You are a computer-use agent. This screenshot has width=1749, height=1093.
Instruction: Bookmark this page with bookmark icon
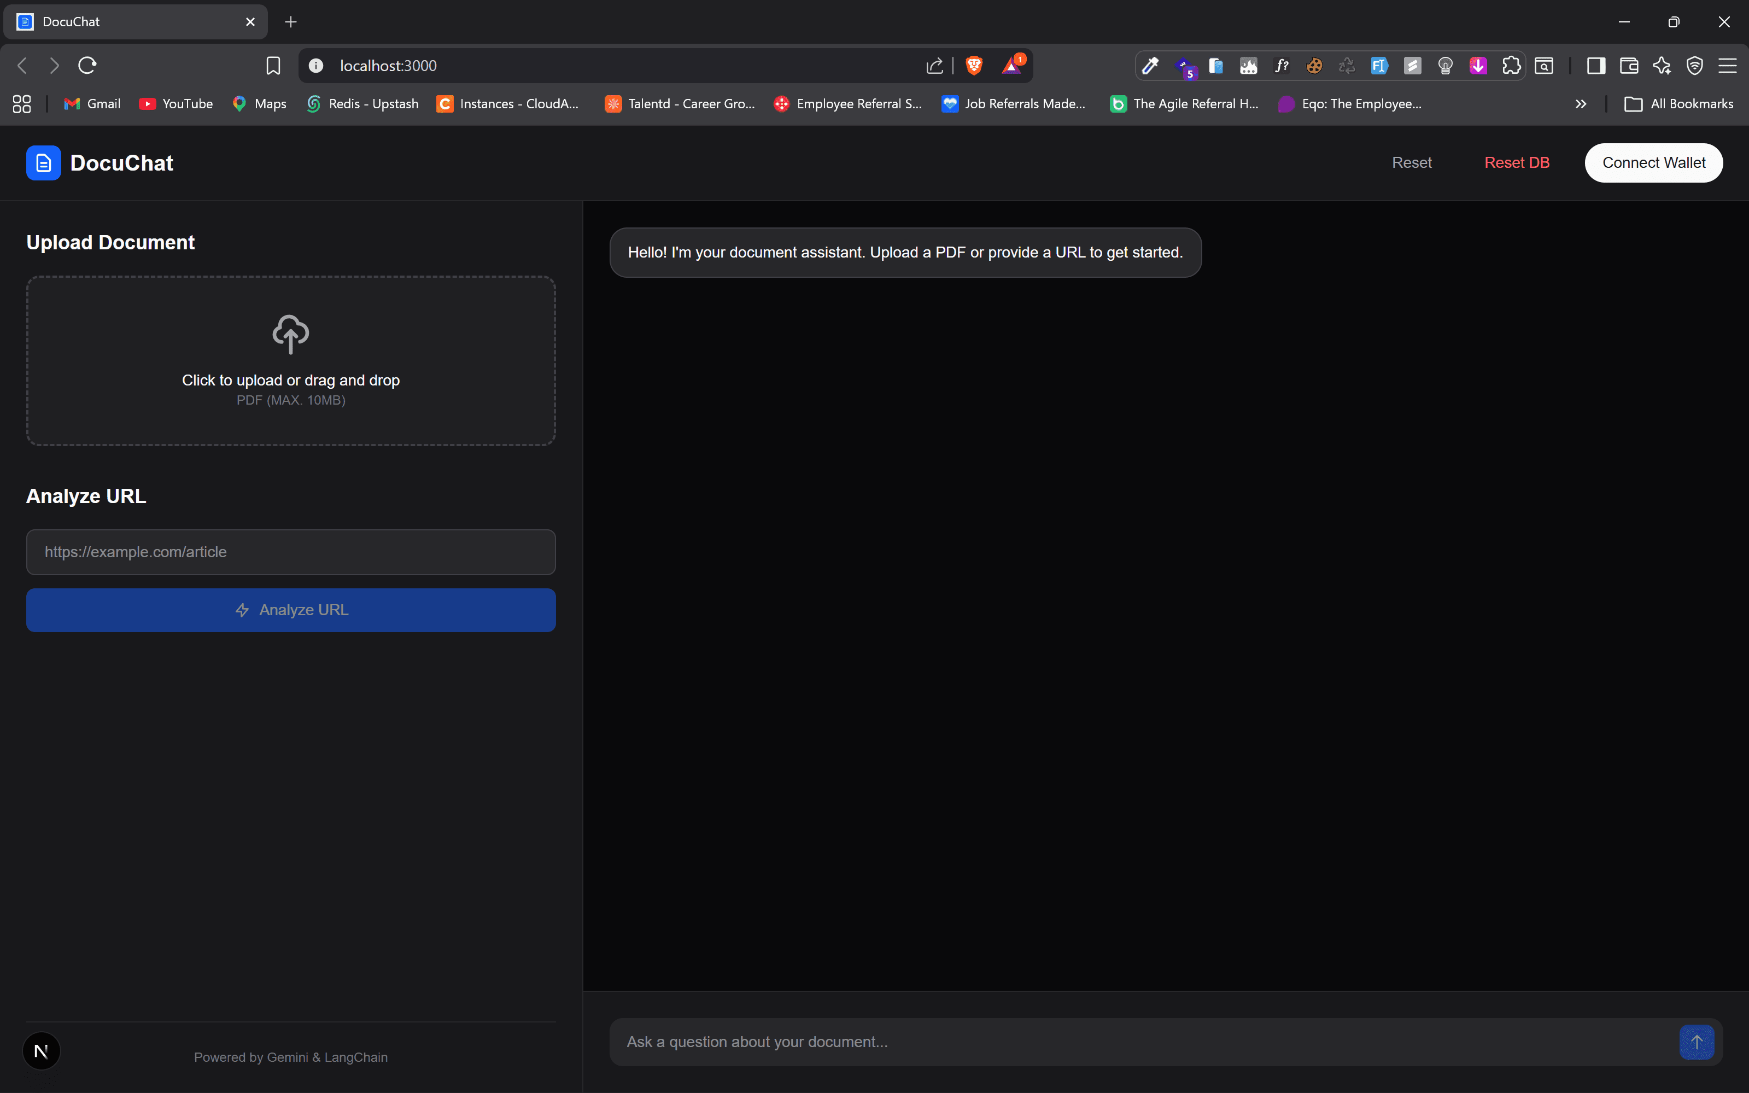pyautogui.click(x=272, y=66)
